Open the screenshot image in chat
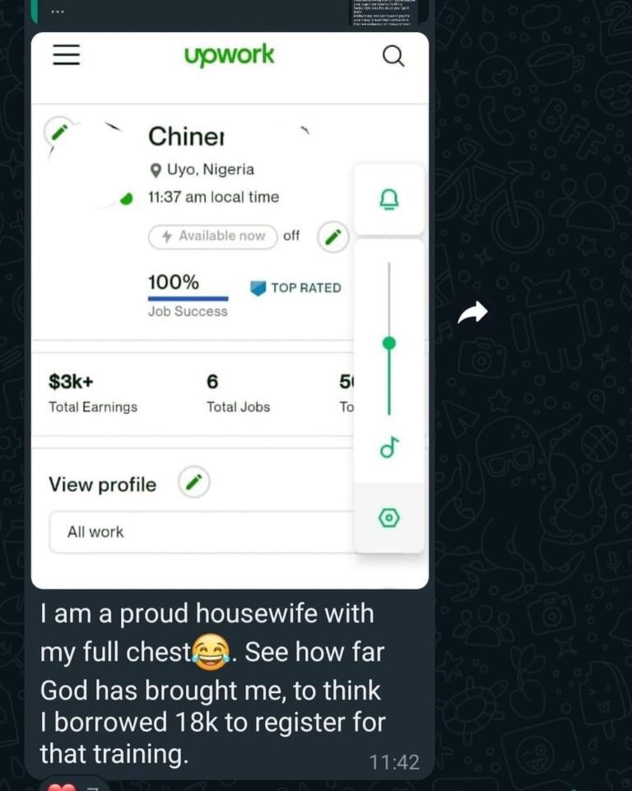This screenshot has height=791, width=632. point(230,310)
